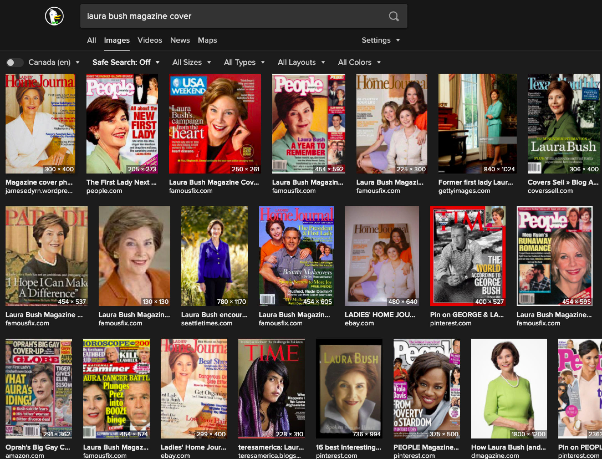Toggle the Canada region switch
Viewport: 602px width, 459px height.
point(14,63)
